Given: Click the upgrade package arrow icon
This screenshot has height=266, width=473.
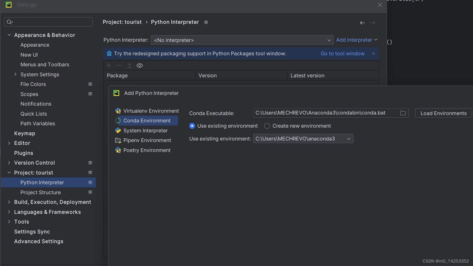Looking at the screenshot, I should 129,65.
